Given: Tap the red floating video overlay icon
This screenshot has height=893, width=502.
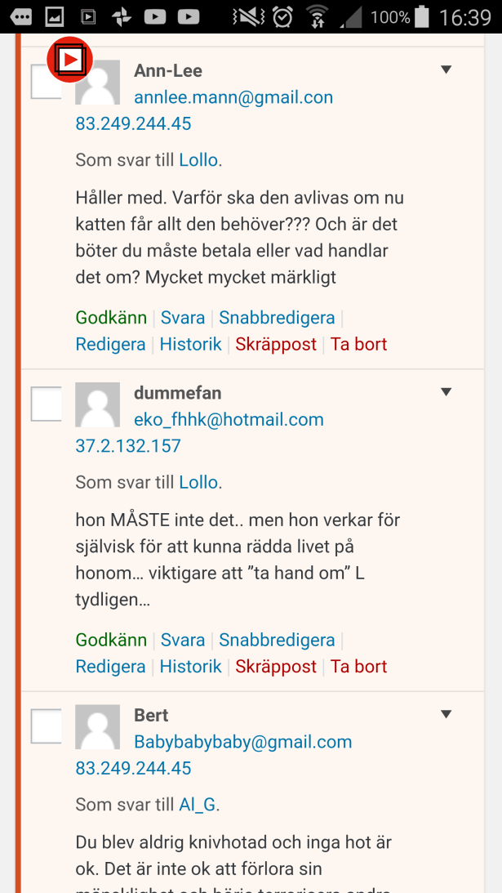Looking at the screenshot, I should (x=70, y=60).
